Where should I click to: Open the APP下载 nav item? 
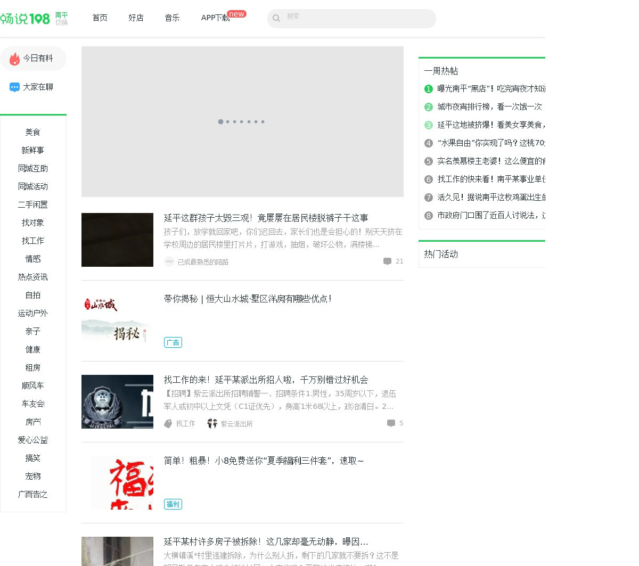215,18
